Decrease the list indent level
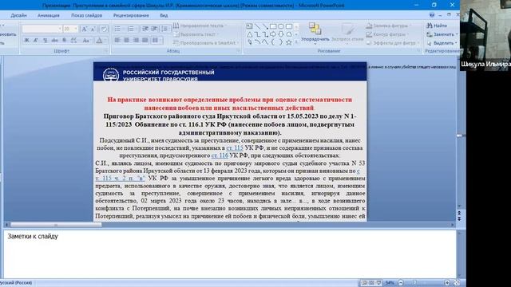 [145, 29]
